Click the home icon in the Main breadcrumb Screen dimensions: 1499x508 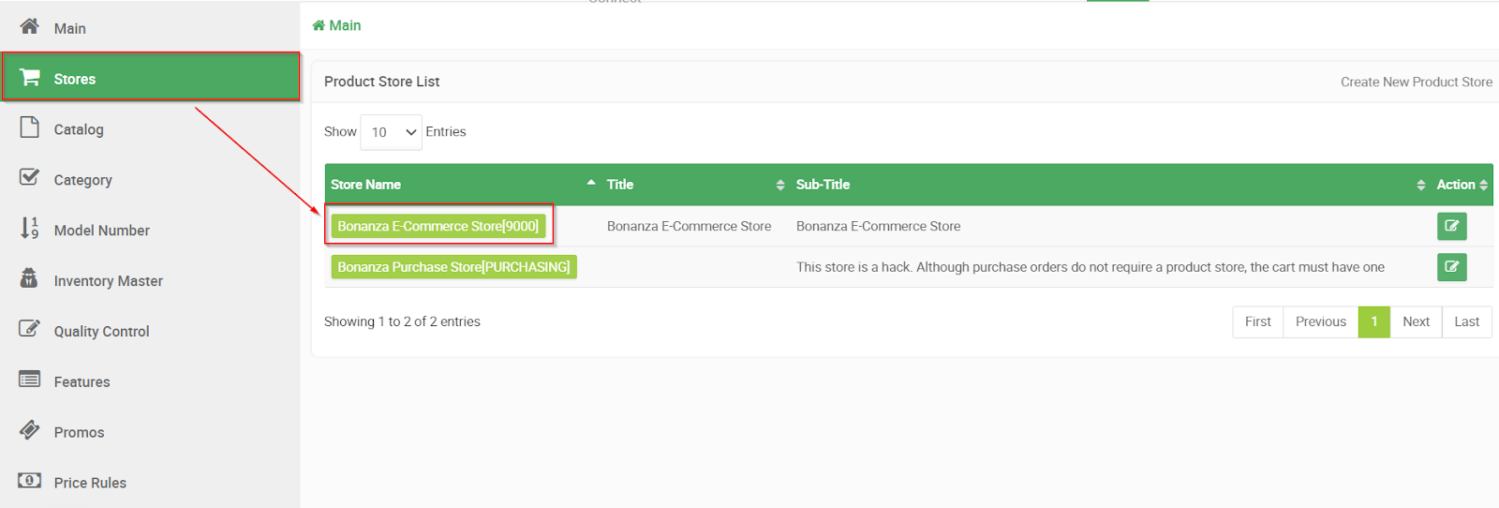[319, 25]
